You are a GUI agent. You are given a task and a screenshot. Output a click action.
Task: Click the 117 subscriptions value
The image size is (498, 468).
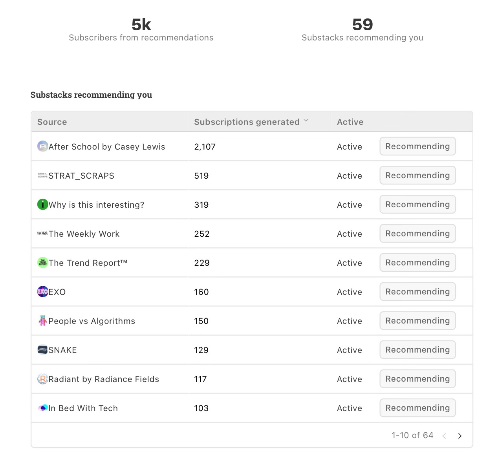[200, 379]
